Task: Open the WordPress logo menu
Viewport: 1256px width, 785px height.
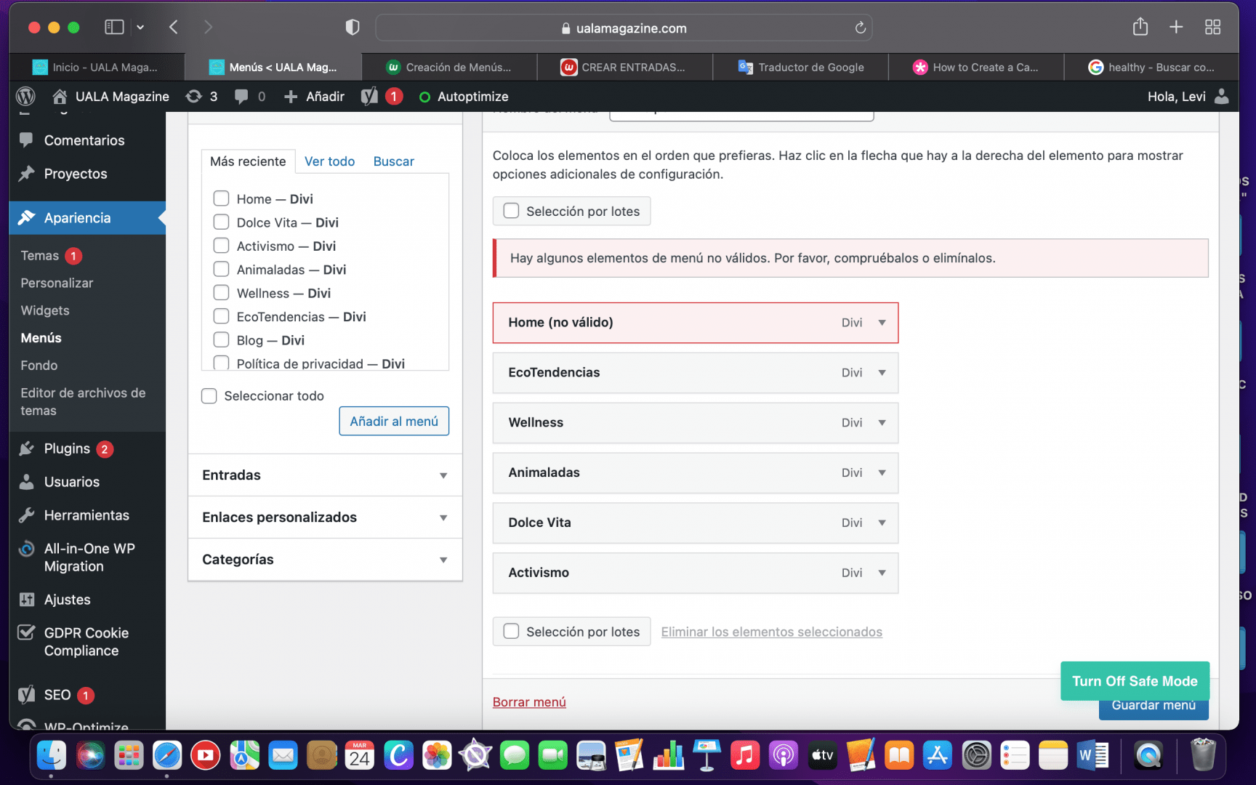Action: coord(25,96)
